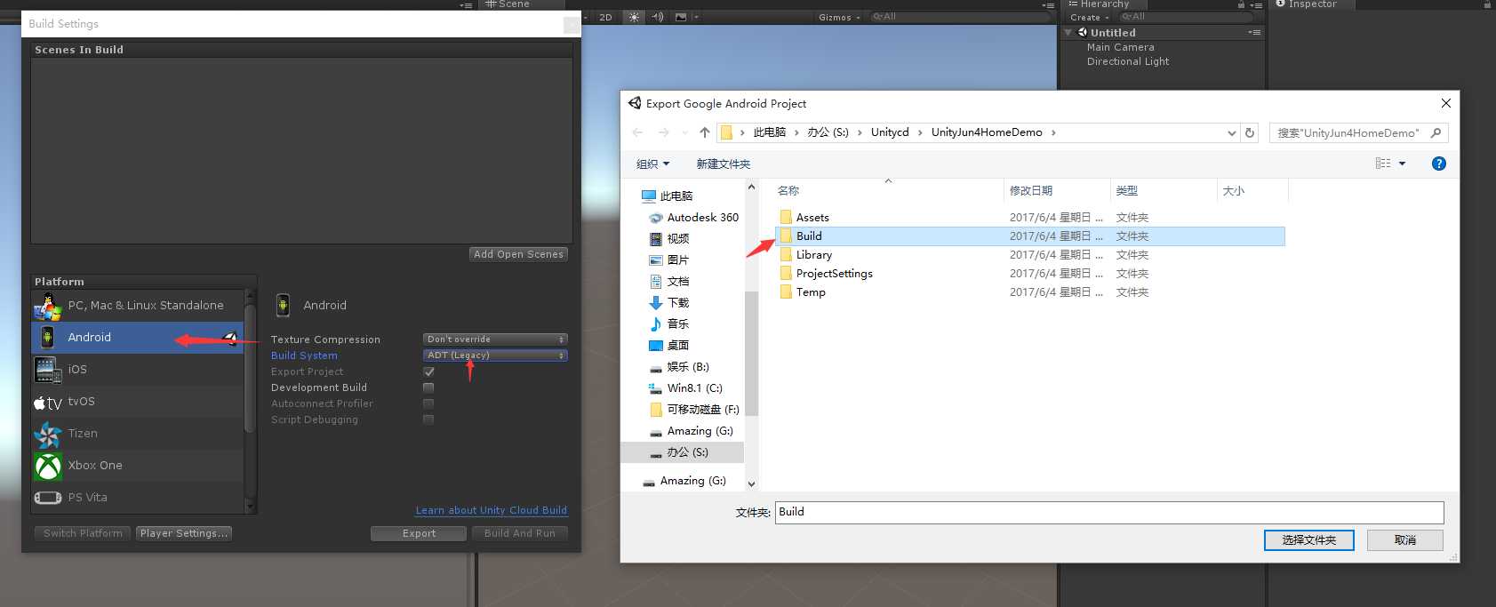Select the Build folder row

click(1031, 236)
